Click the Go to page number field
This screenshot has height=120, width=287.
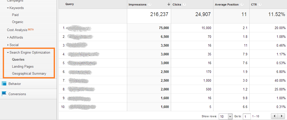(x=247, y=116)
